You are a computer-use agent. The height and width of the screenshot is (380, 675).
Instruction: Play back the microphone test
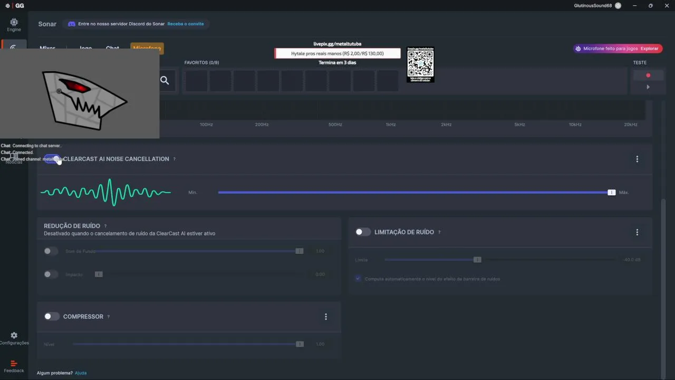pyautogui.click(x=648, y=87)
